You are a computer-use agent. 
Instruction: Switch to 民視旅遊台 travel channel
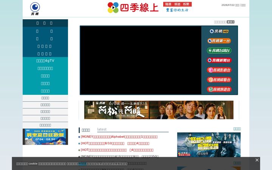tap(219, 90)
